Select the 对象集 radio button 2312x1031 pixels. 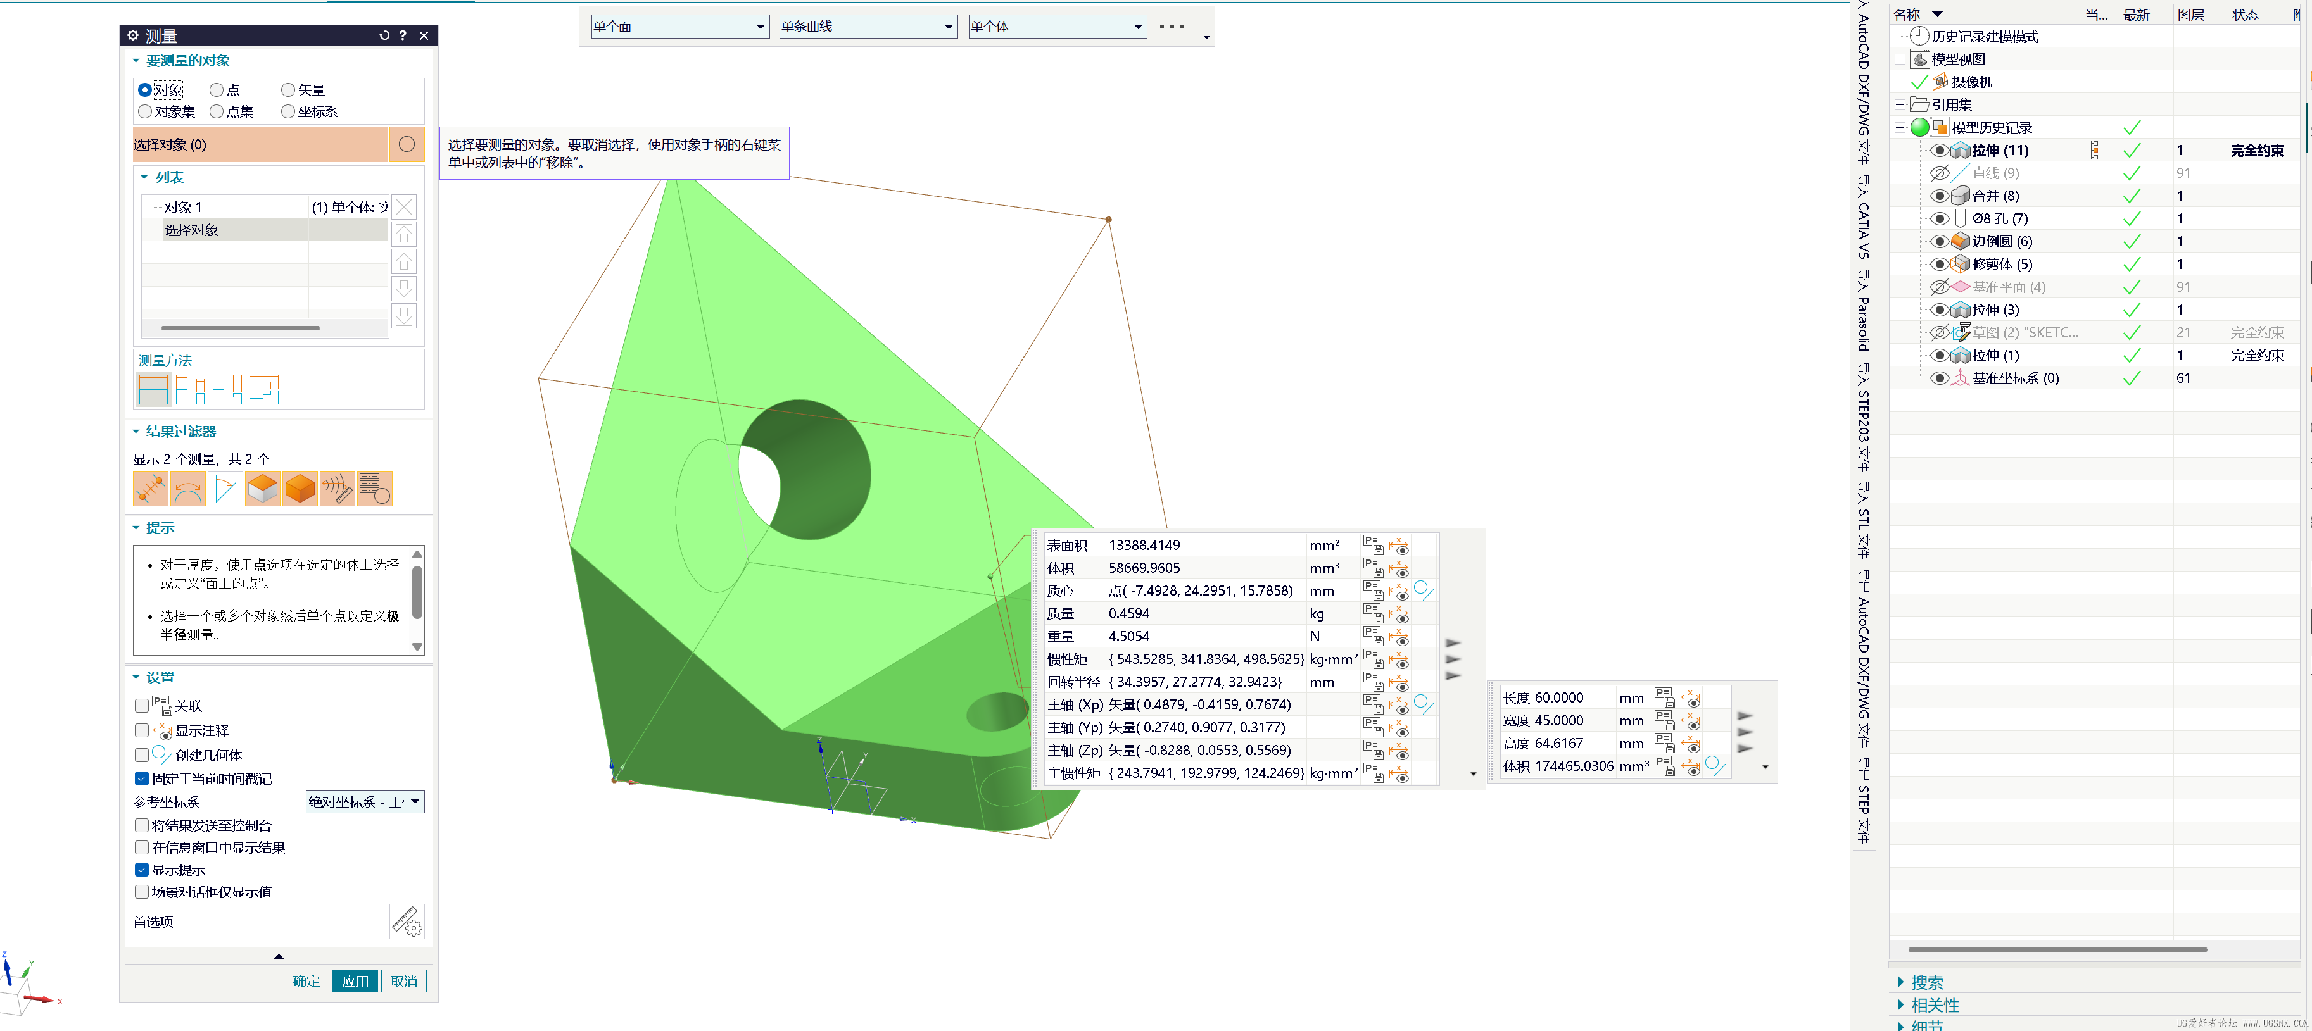(144, 111)
